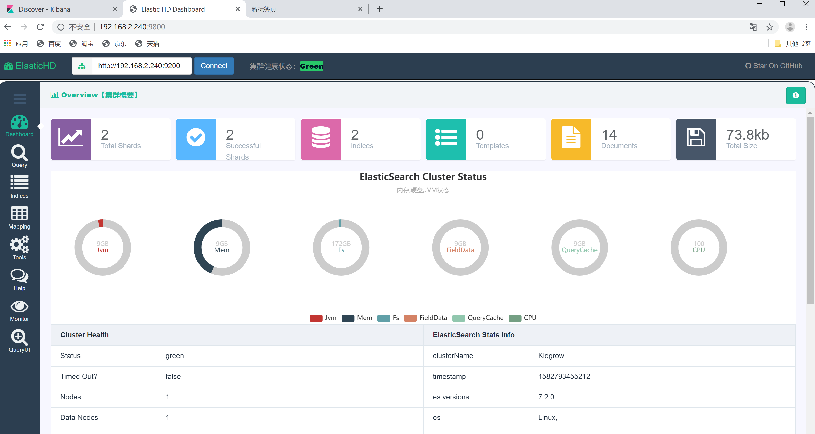Screen dimensions: 815x434
Task: Click the timestamp value 1582793455212
Action: pos(564,376)
